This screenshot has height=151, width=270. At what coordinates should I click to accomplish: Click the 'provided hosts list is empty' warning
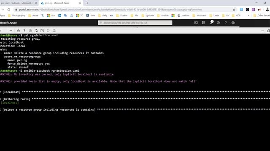tap(105, 81)
